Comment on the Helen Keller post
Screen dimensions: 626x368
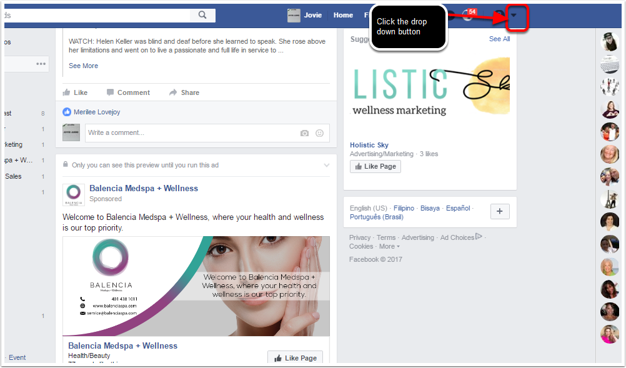[x=128, y=92]
